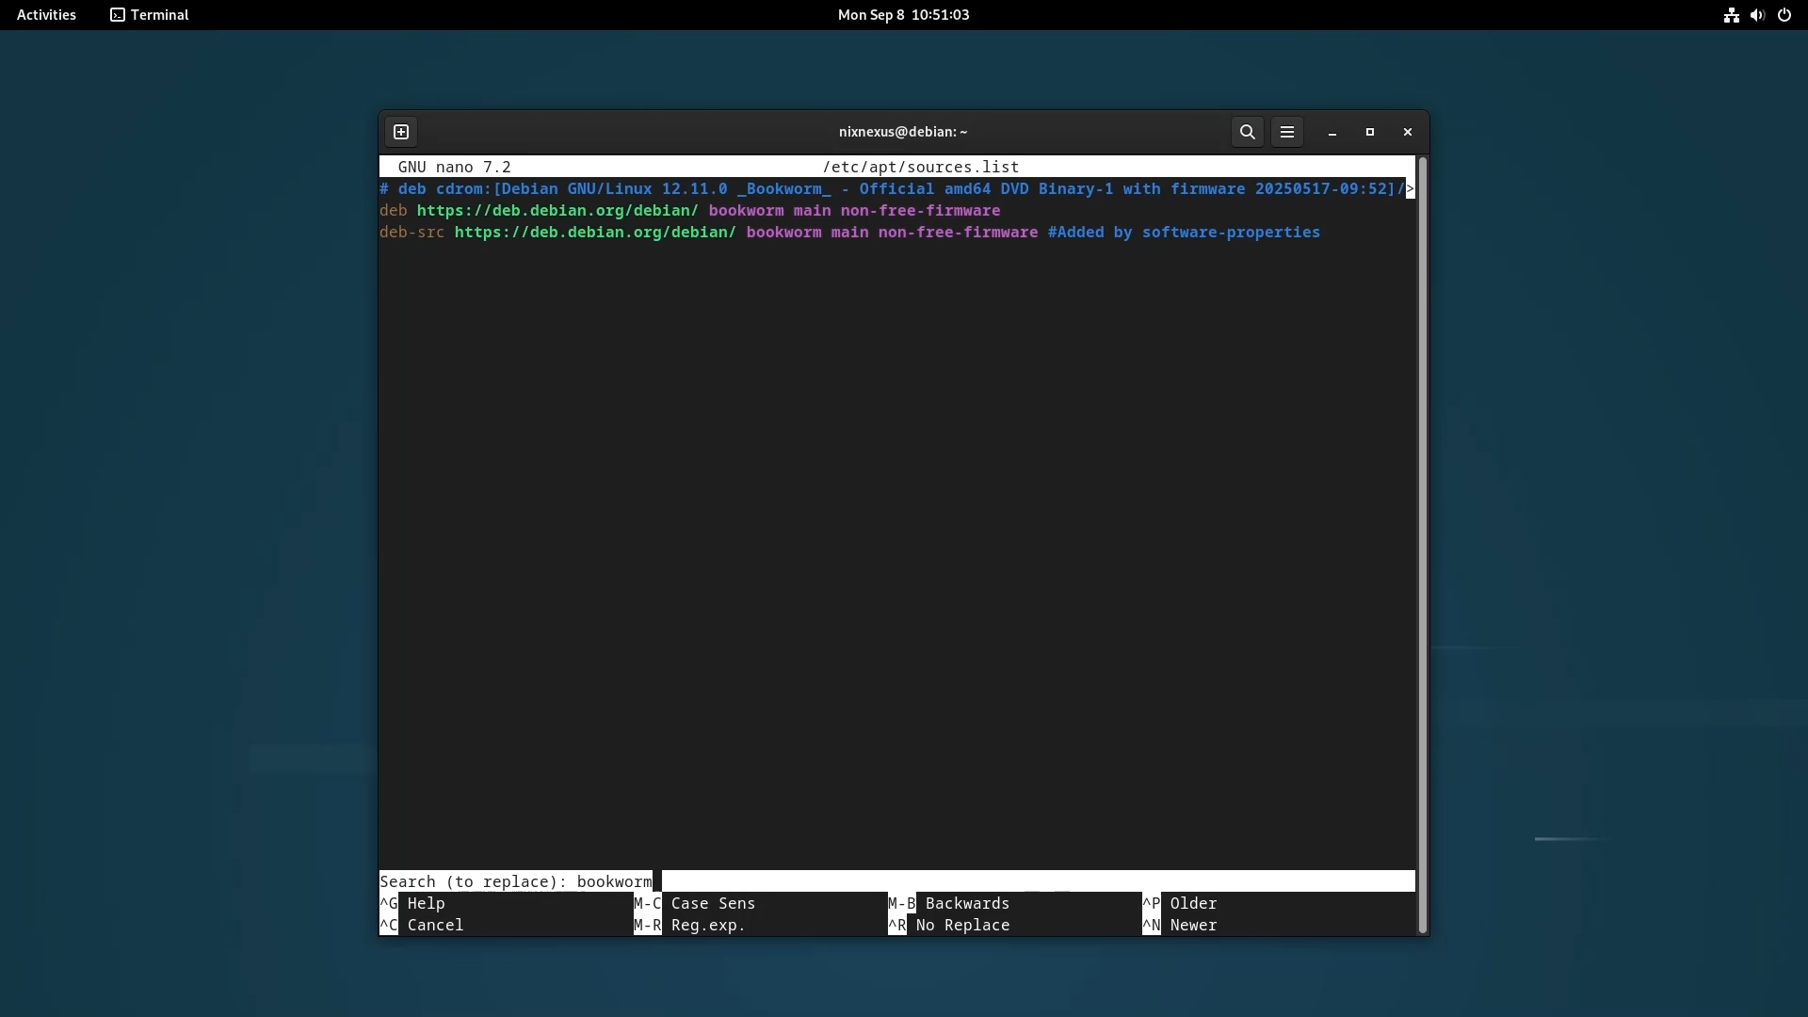1808x1017 pixels.
Task: Open the Activities overview
Action: point(46,15)
